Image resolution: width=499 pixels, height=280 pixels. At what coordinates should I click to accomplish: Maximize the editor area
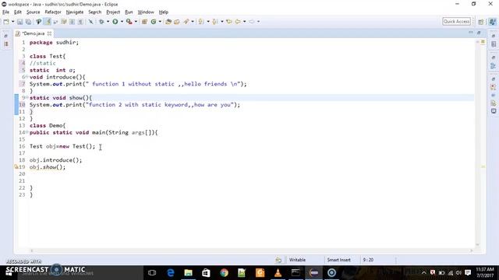click(479, 33)
